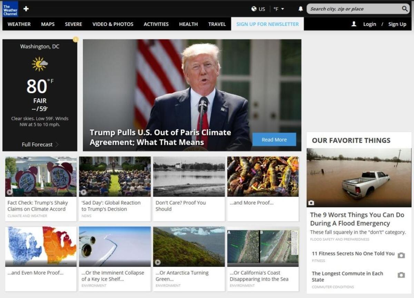Click the search magnifier icon

coord(405,9)
